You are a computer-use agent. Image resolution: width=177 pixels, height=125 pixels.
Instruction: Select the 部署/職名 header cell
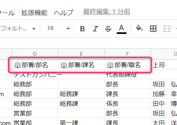coord(128,65)
